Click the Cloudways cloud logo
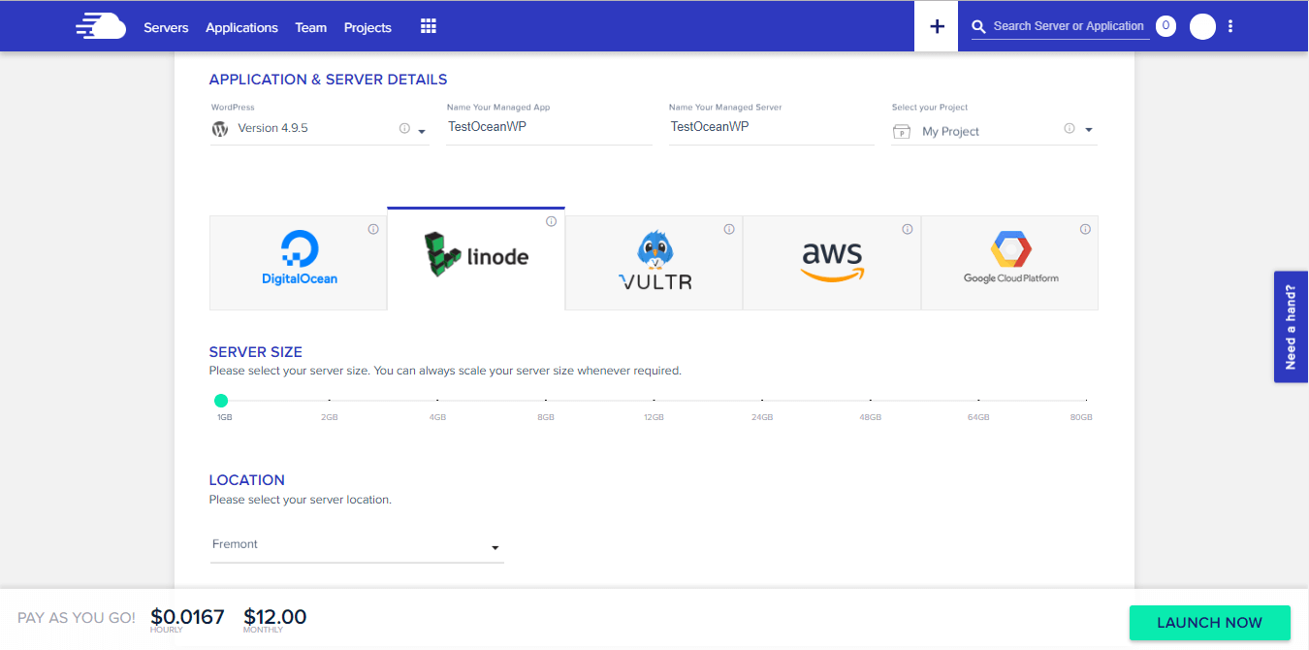This screenshot has width=1309, height=650. (x=101, y=26)
